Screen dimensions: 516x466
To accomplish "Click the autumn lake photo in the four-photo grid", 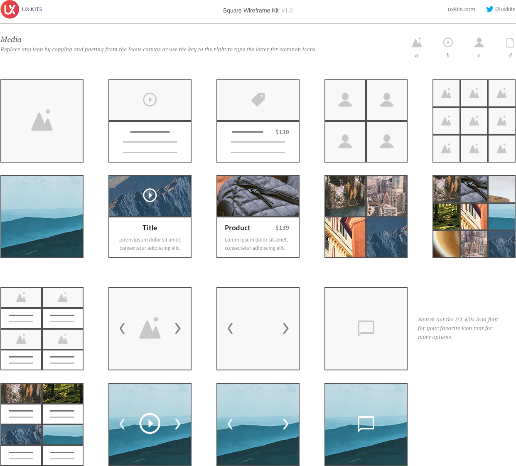I will coord(345,196).
